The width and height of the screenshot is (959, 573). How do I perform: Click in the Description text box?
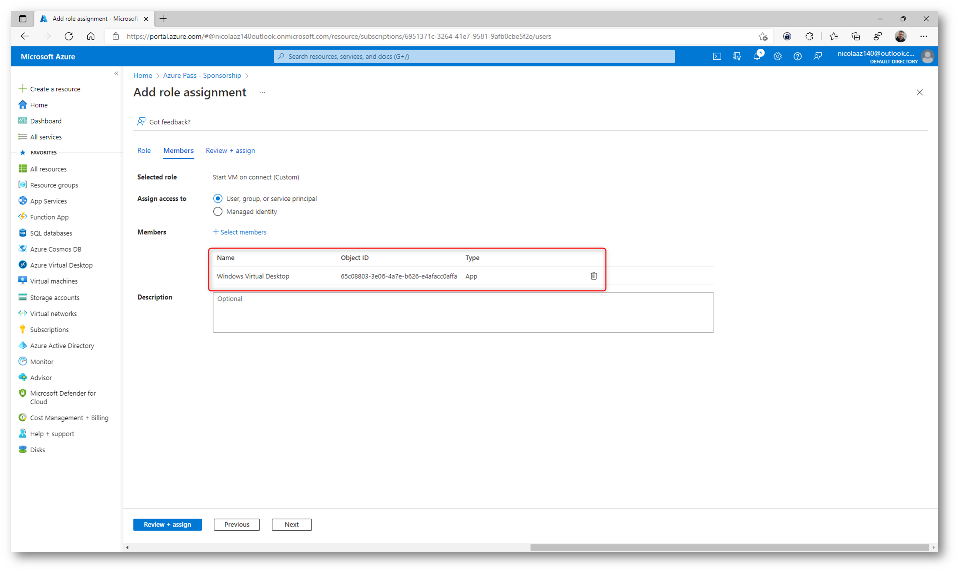(463, 312)
